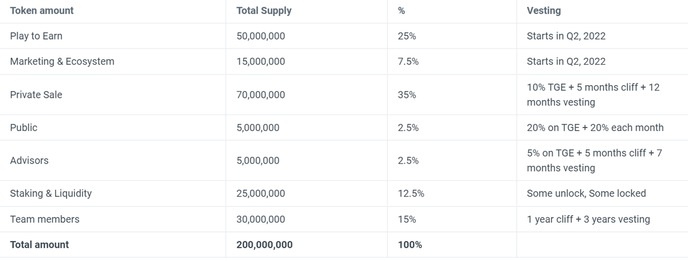
Task: Click the 100% total percentage cell
Action: [x=410, y=245]
